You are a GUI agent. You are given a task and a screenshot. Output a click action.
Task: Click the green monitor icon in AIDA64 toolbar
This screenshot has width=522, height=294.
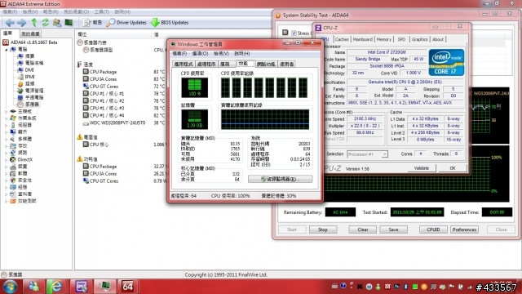coord(69,23)
